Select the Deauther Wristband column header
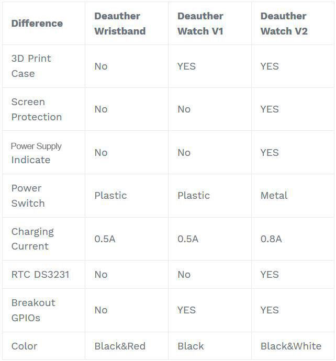336x361 pixels. tap(120, 24)
